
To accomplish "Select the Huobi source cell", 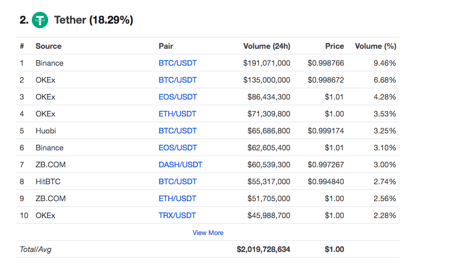I will coord(46,131).
